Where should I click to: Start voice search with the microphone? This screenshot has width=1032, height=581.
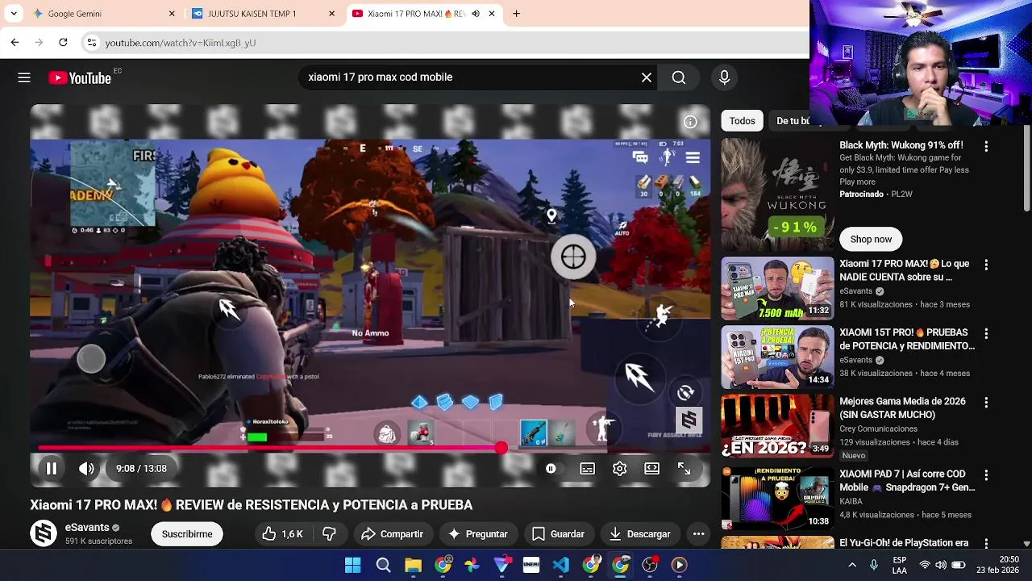coord(724,77)
